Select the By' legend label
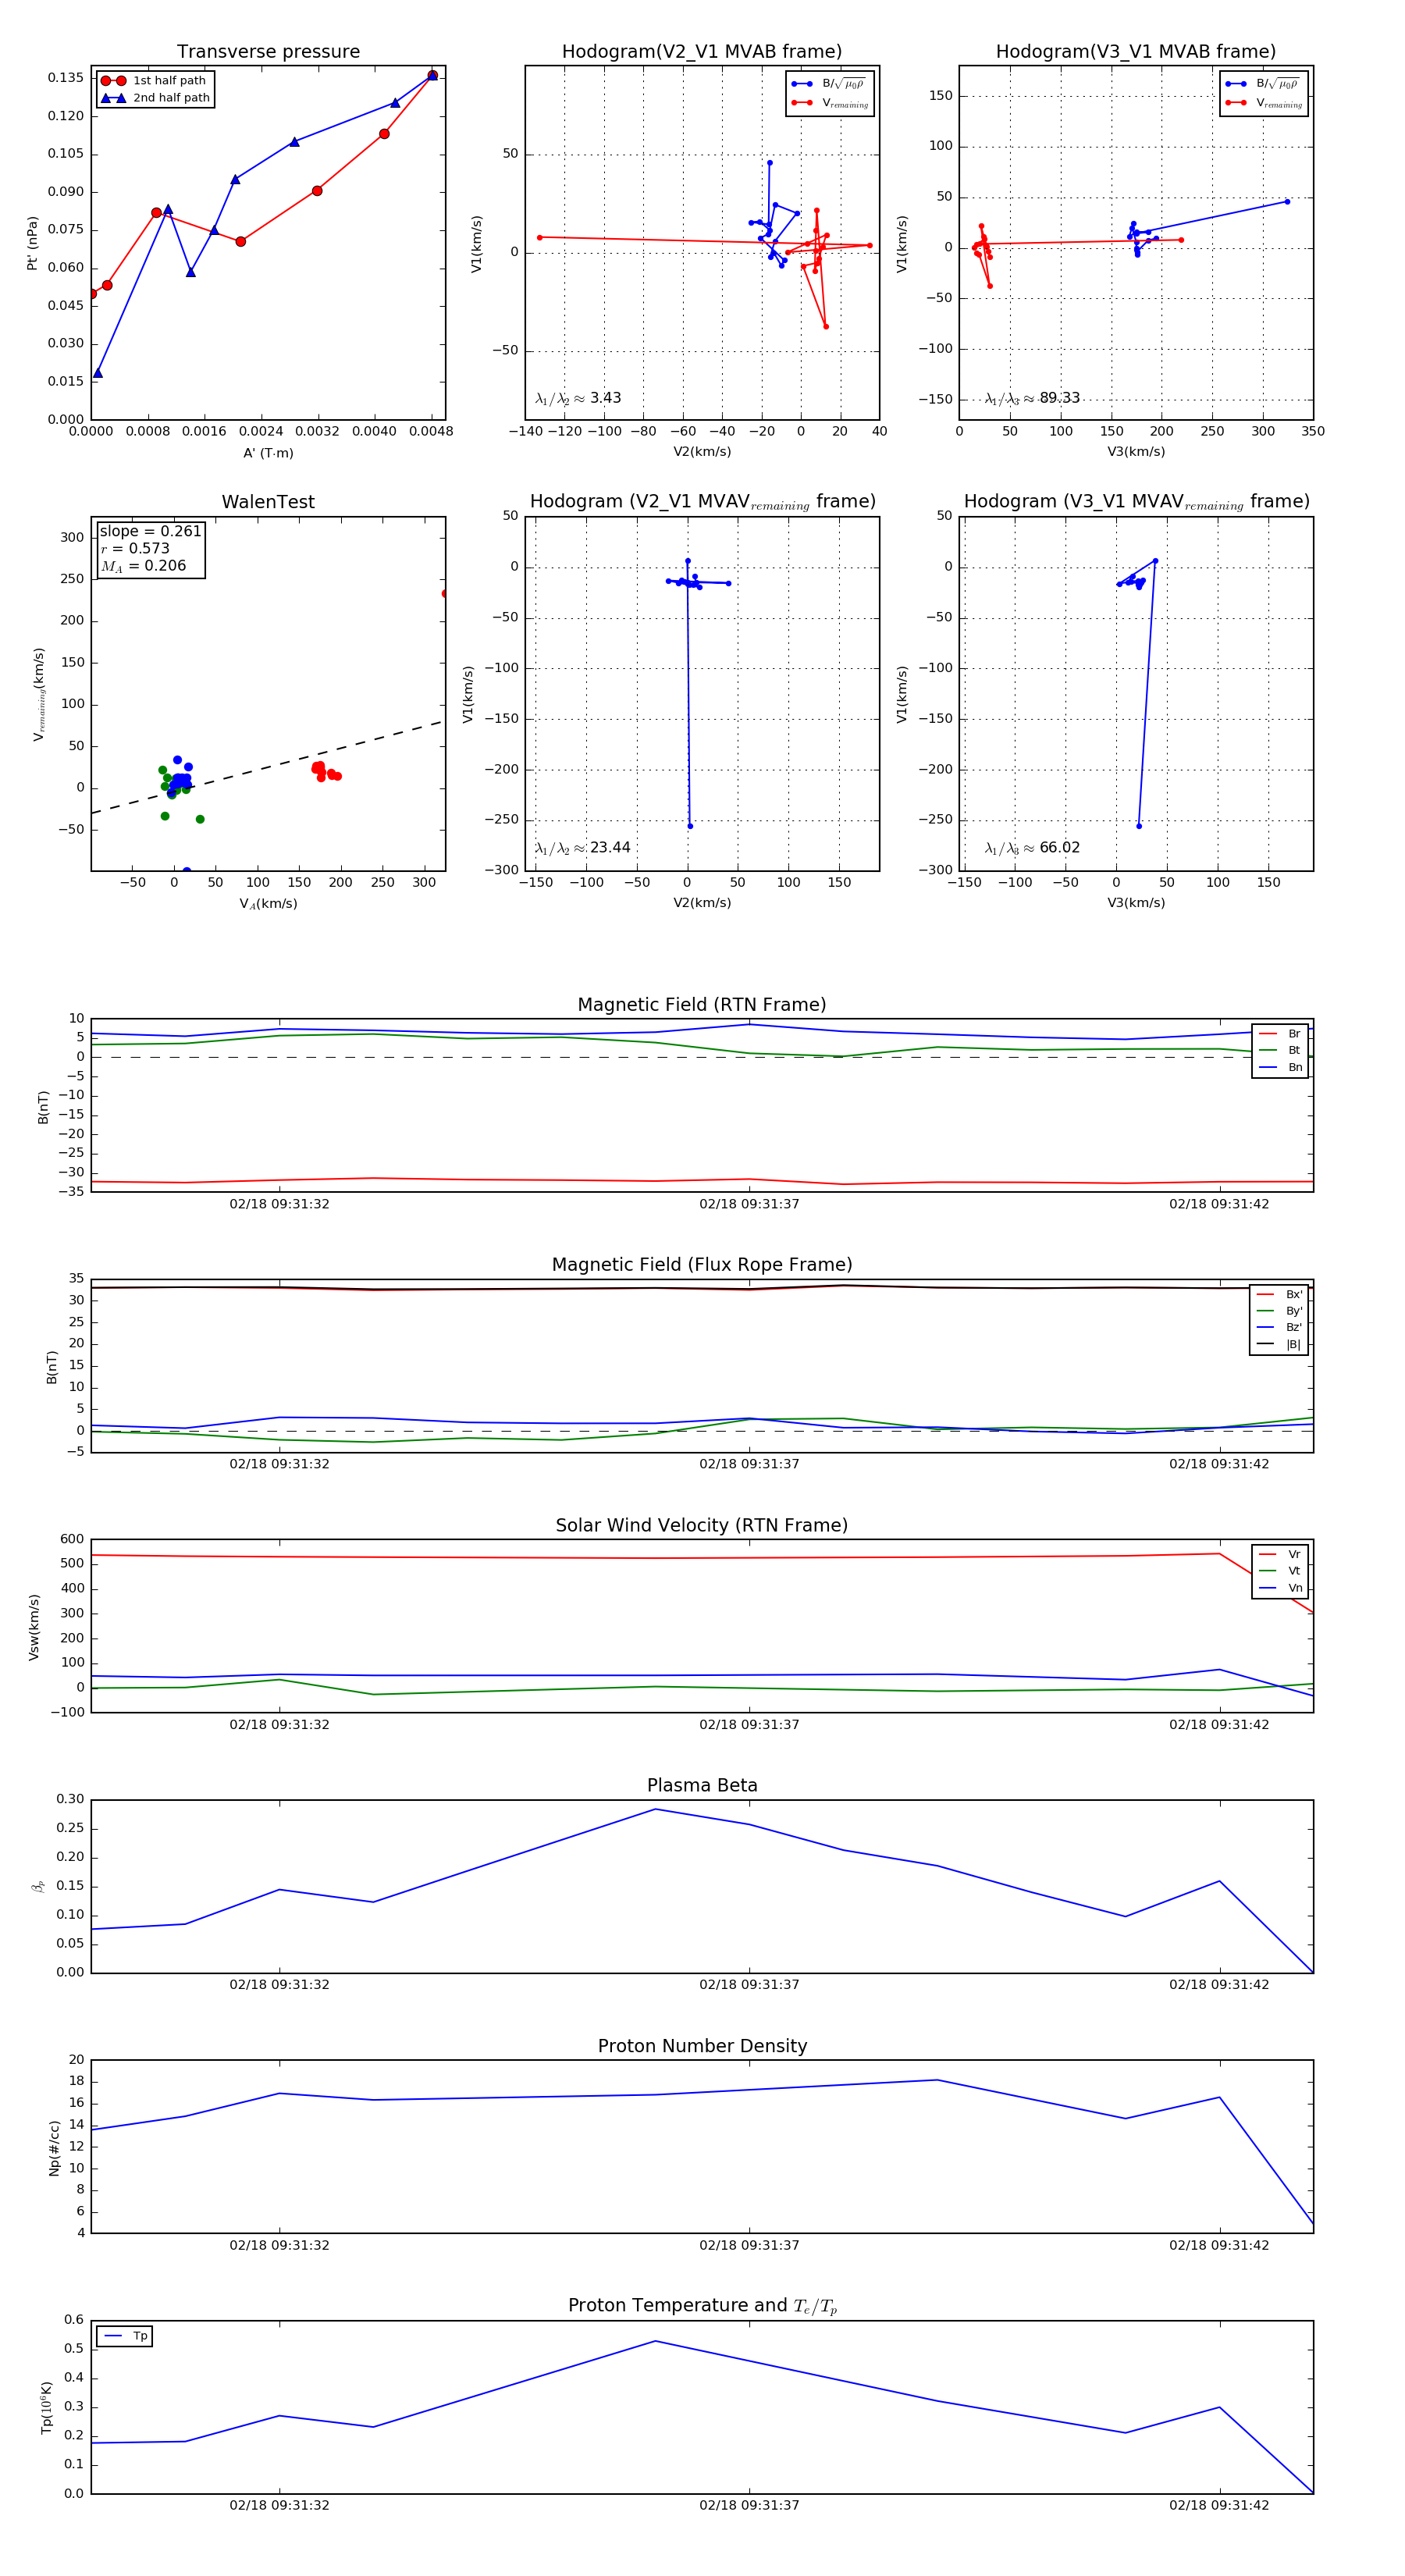The width and height of the screenshot is (1405, 2576). tap(1294, 1311)
